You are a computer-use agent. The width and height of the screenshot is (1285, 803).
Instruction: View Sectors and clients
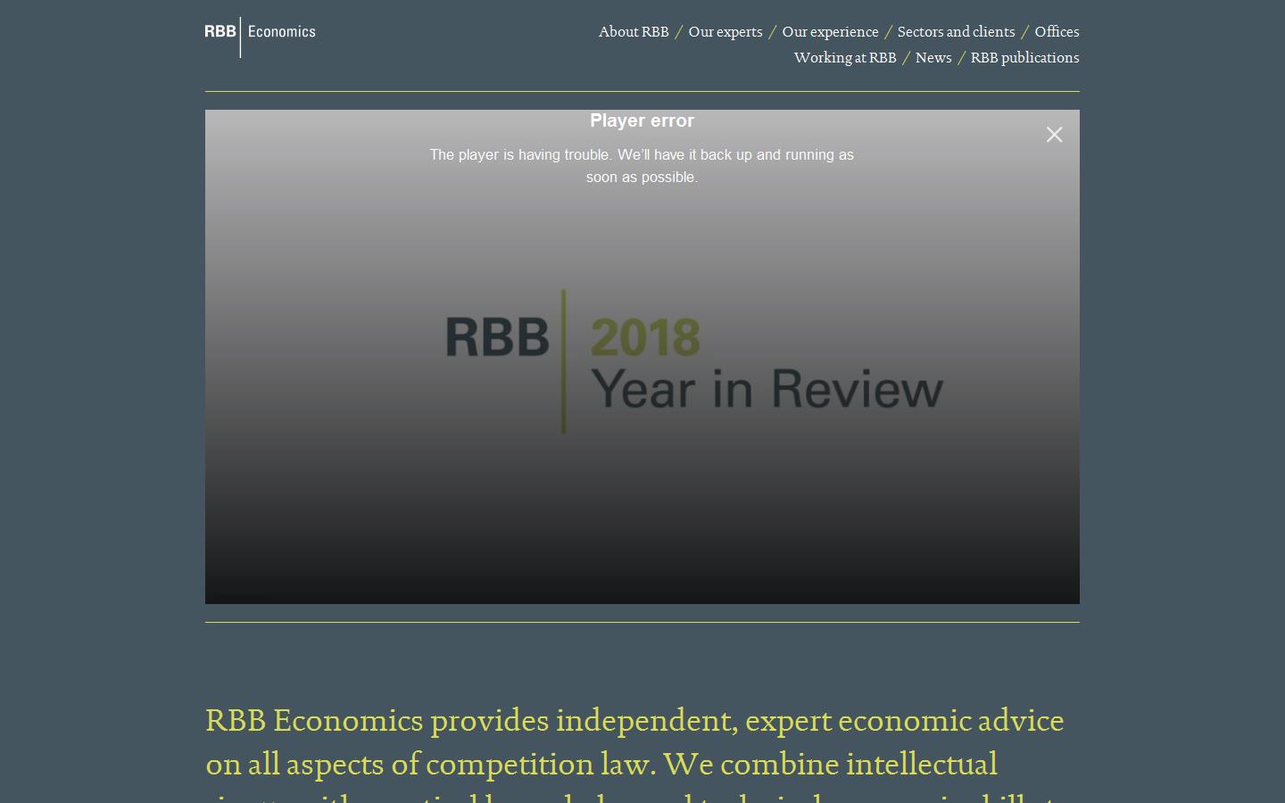pyautogui.click(x=956, y=31)
